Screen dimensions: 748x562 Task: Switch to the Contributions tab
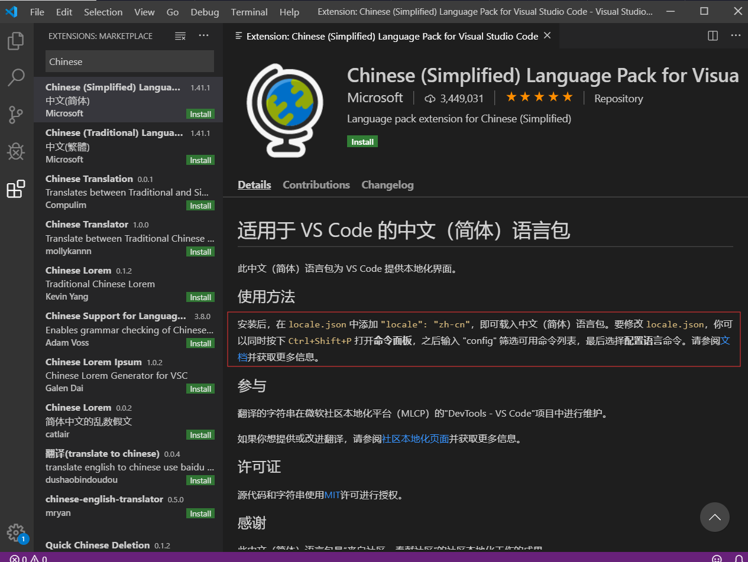coord(316,184)
